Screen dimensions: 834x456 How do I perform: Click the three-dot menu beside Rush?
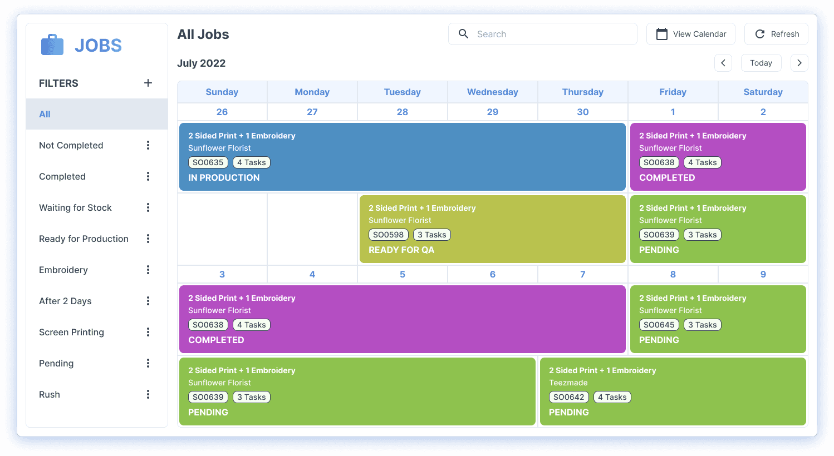pos(148,394)
